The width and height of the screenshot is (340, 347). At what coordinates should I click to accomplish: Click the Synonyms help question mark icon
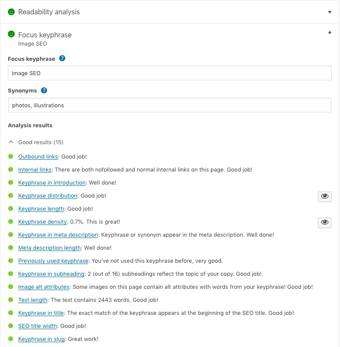click(44, 91)
